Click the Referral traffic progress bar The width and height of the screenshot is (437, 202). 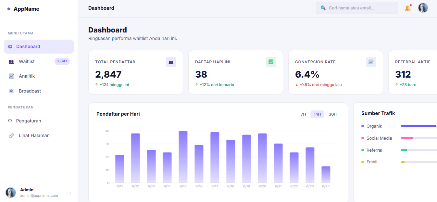click(x=419, y=150)
